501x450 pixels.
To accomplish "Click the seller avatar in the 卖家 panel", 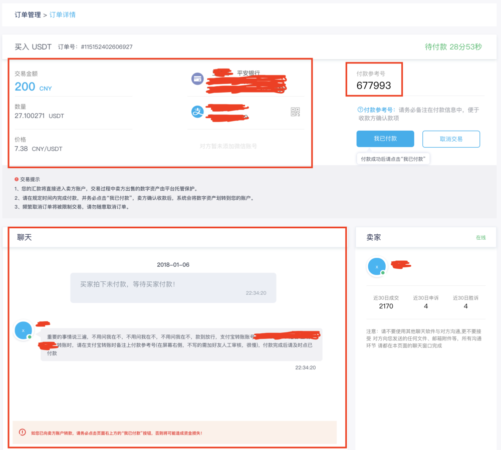I will pyautogui.click(x=377, y=266).
